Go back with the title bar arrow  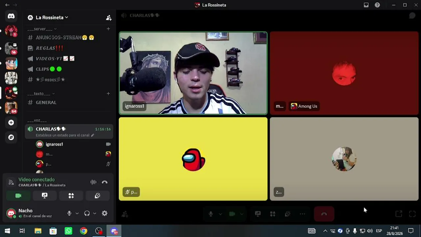7,5
